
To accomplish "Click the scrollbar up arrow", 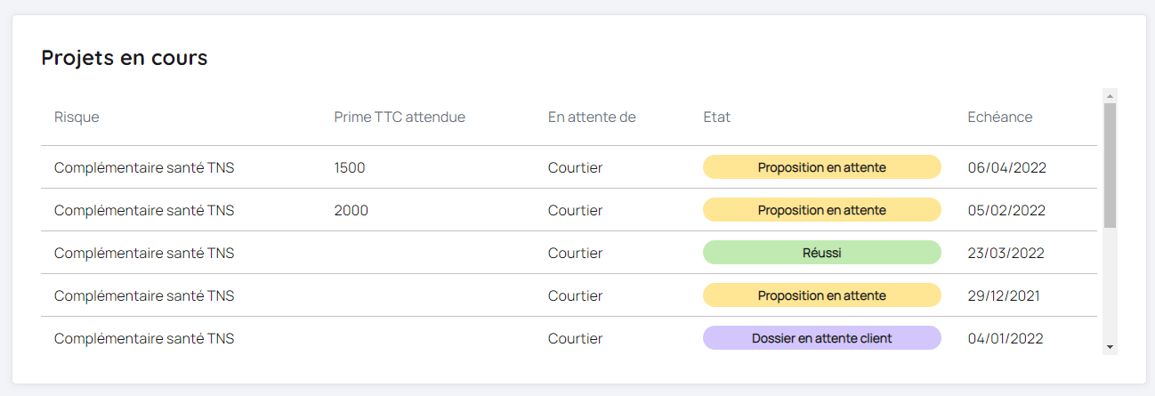I will pos(1110,95).
